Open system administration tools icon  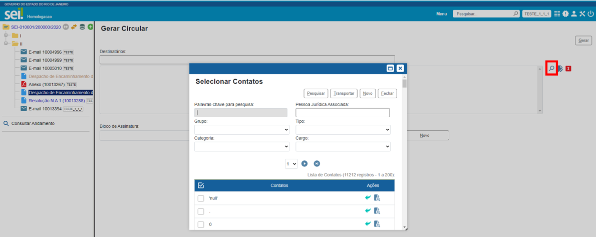click(x=582, y=14)
